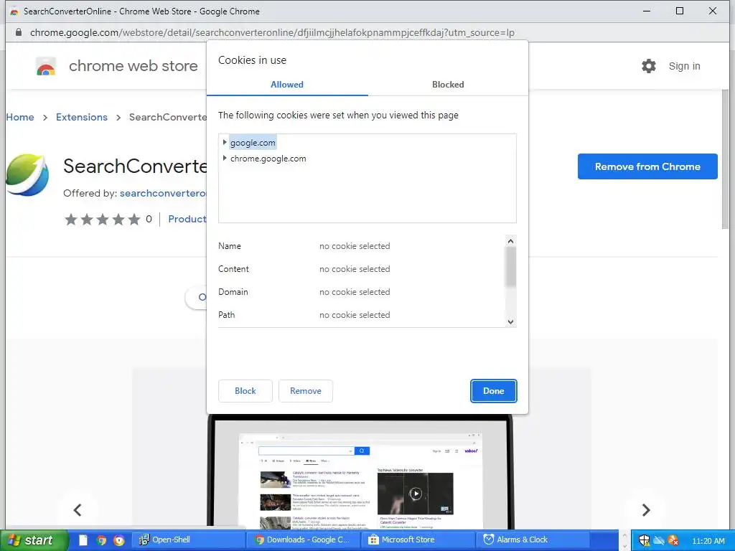This screenshot has height=551, width=735.
Task: Maximize the Chrome window
Action: pos(680,11)
